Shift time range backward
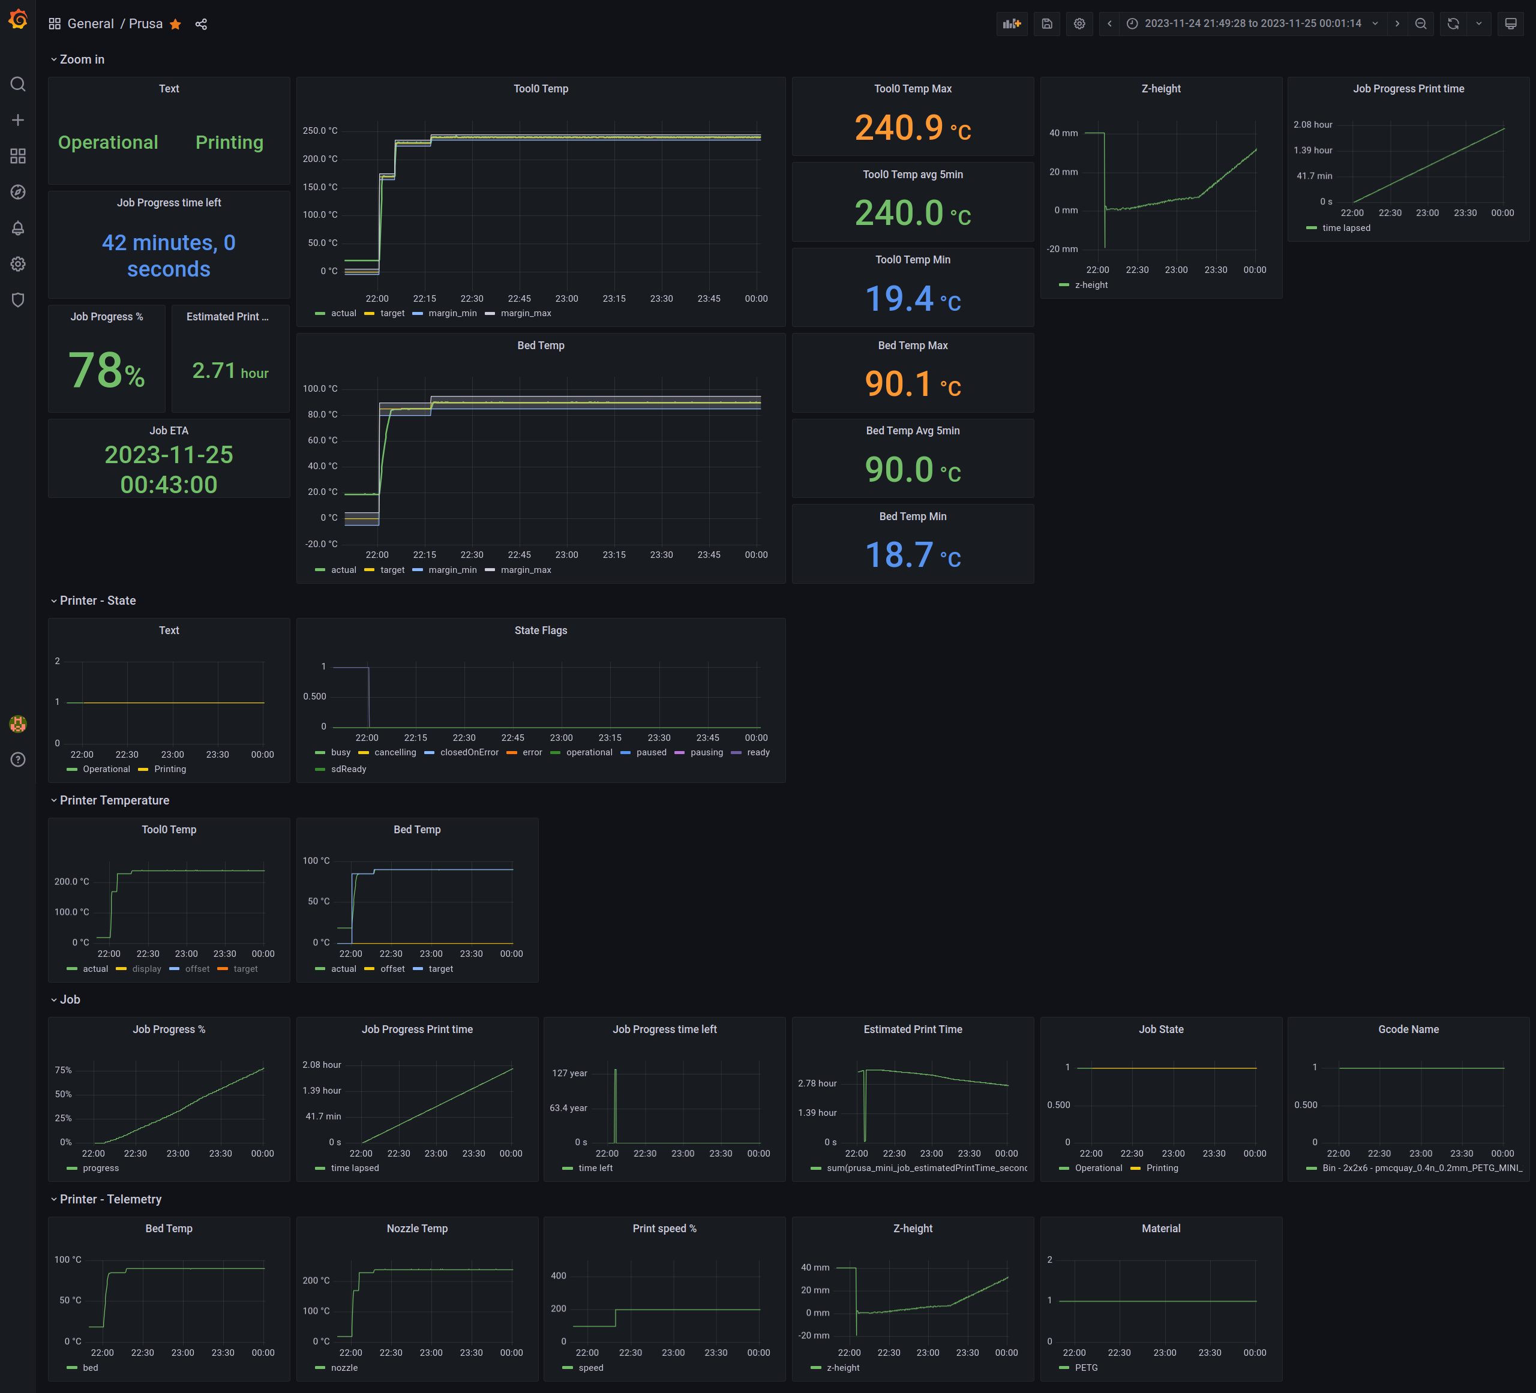Screen dimensions: 1536x1393 point(1109,23)
